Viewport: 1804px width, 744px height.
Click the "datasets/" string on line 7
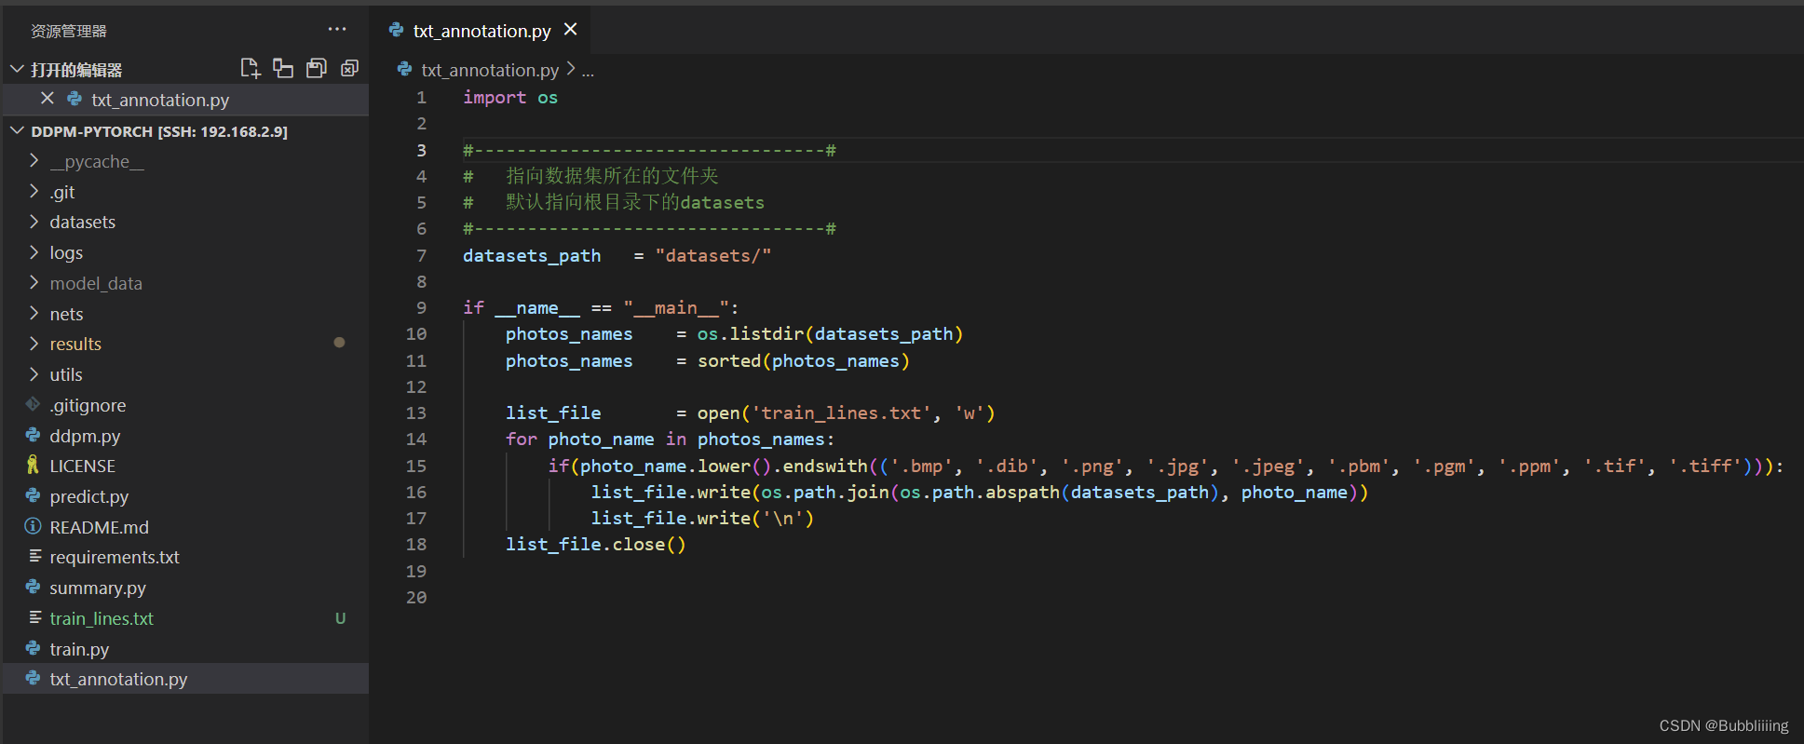713,255
